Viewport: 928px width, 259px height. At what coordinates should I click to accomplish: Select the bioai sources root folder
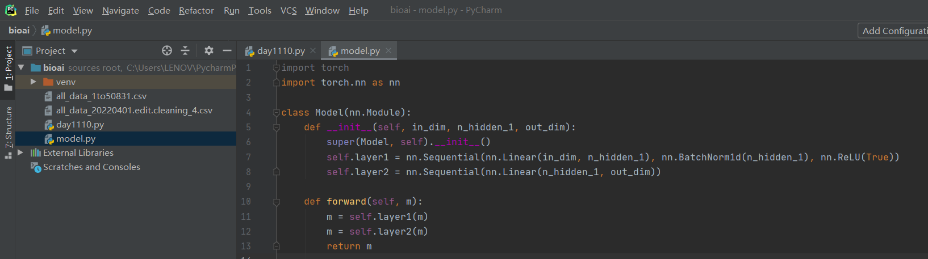click(126, 68)
